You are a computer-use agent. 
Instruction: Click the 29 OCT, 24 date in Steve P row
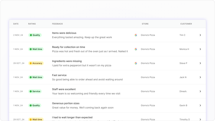(x=19, y=63)
